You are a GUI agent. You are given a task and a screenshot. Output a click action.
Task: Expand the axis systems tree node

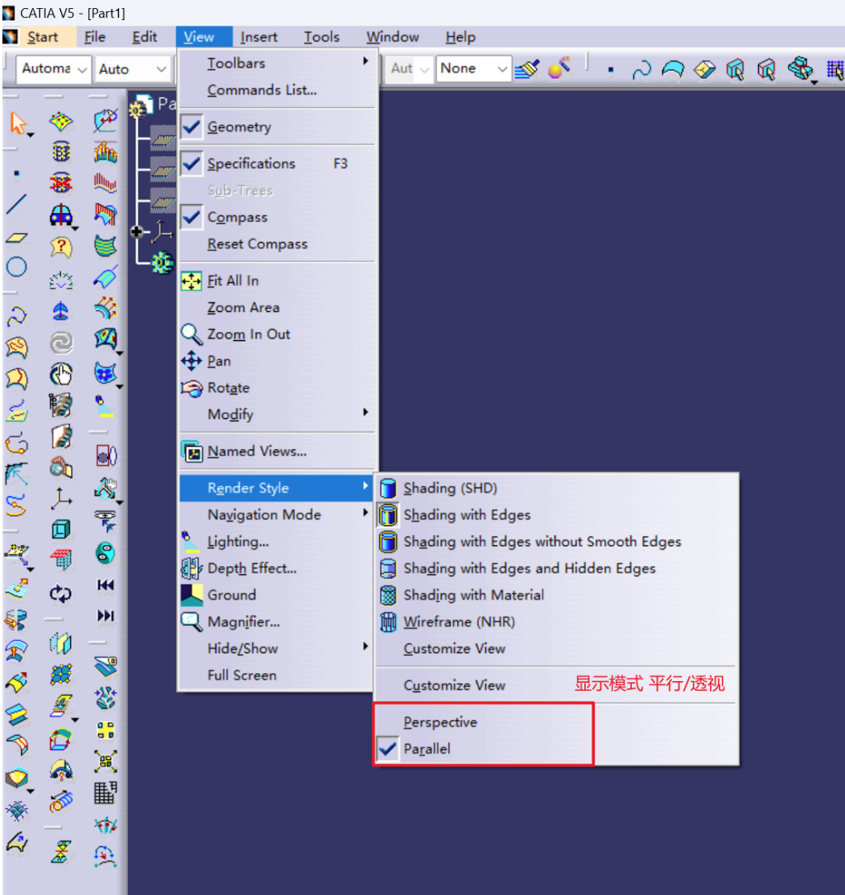137,231
